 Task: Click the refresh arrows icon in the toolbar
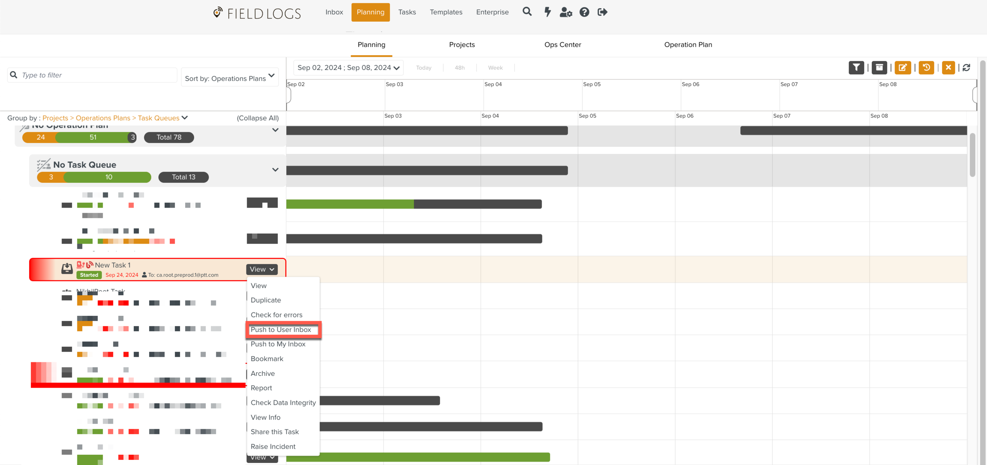click(x=966, y=68)
